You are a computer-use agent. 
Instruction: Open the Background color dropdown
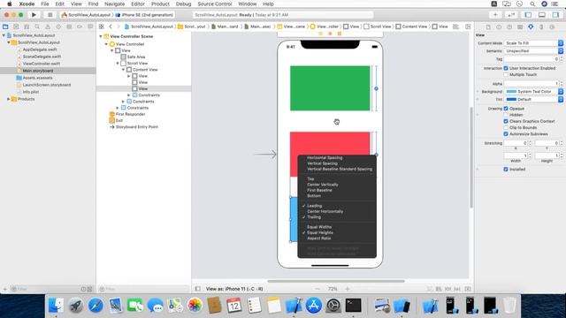[561, 92]
